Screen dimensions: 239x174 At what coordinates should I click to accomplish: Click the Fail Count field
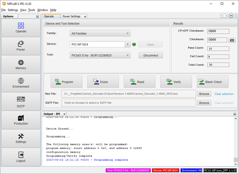[218, 57]
